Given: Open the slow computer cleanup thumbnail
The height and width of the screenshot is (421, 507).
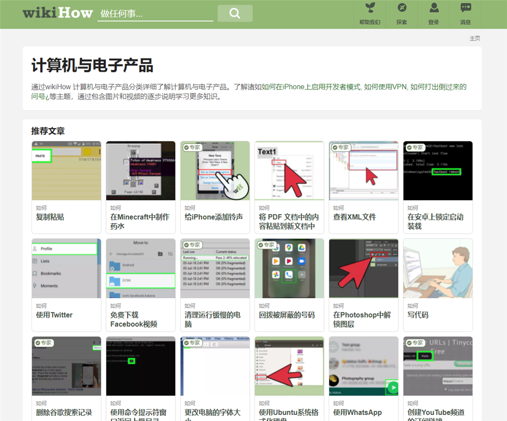Looking at the screenshot, I should pos(215,268).
